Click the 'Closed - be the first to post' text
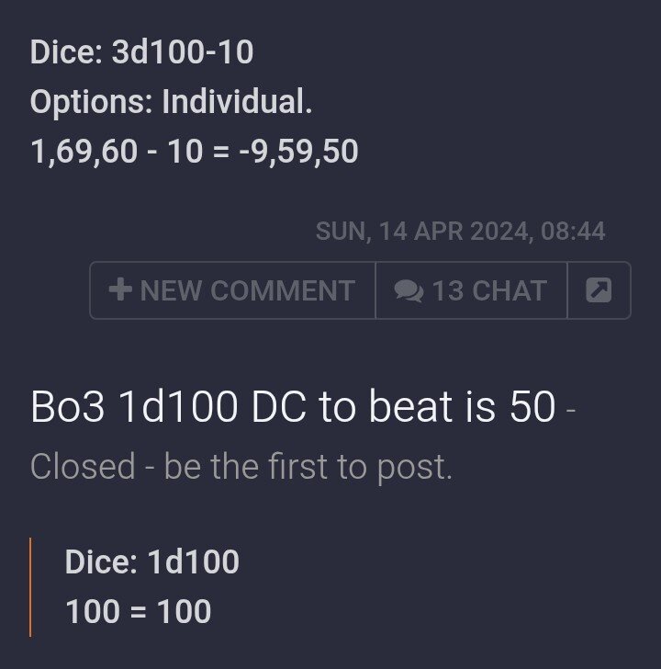Screen dimensions: 661x669 (241, 467)
